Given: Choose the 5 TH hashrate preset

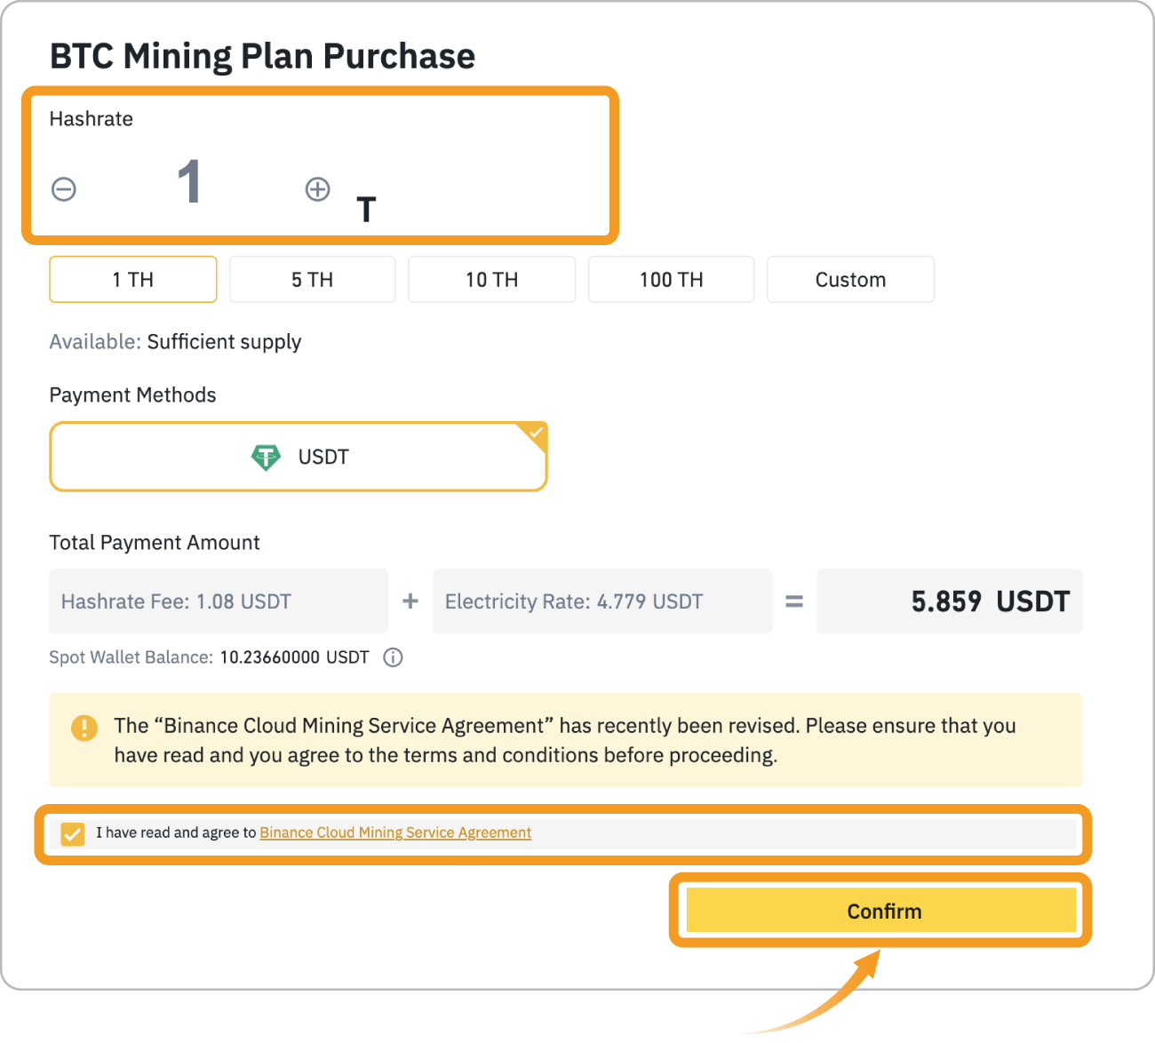Looking at the screenshot, I should [313, 280].
